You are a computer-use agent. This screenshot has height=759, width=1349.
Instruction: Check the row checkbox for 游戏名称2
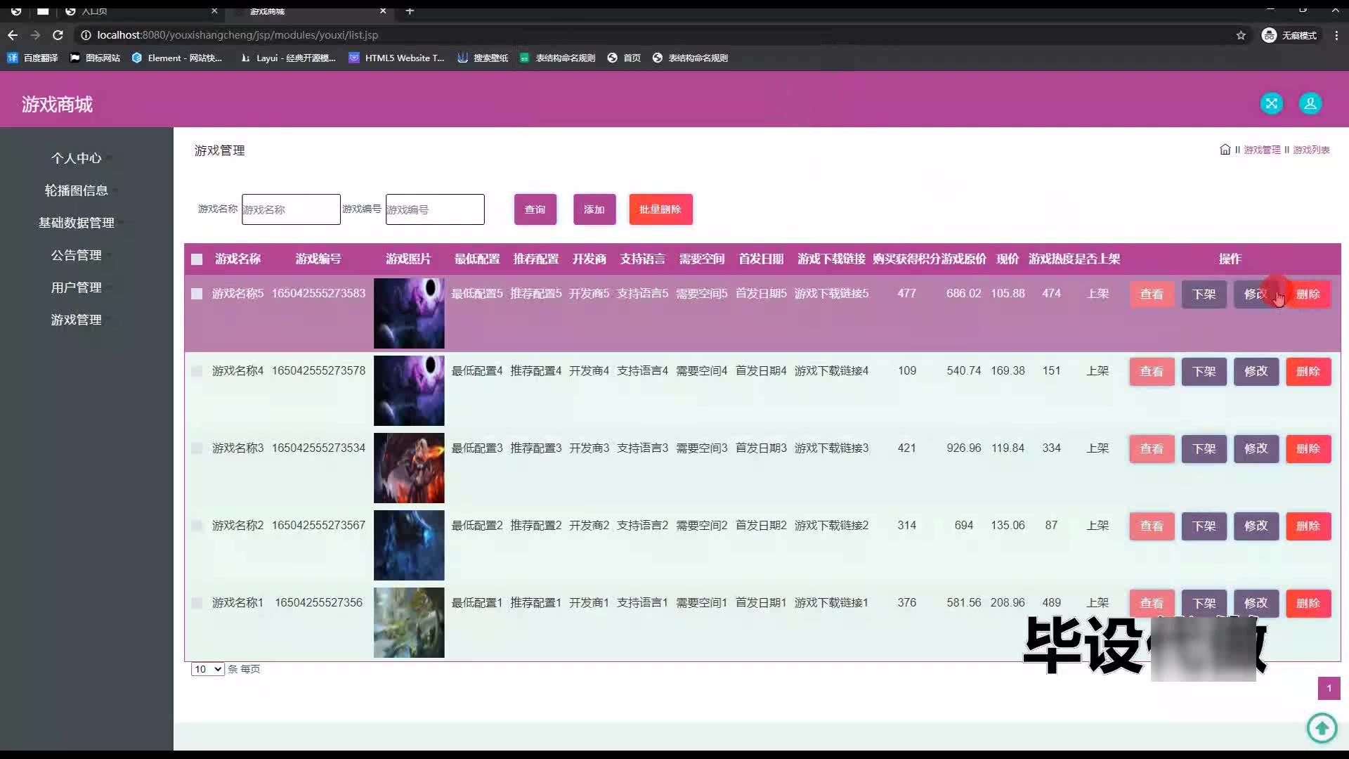197,526
